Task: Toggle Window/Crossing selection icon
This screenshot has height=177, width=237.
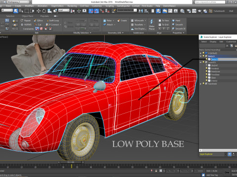Action: tap(33, 11)
